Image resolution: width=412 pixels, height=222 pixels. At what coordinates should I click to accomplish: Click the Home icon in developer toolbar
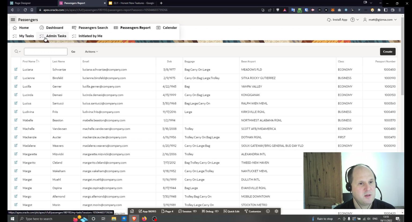tap(132, 211)
